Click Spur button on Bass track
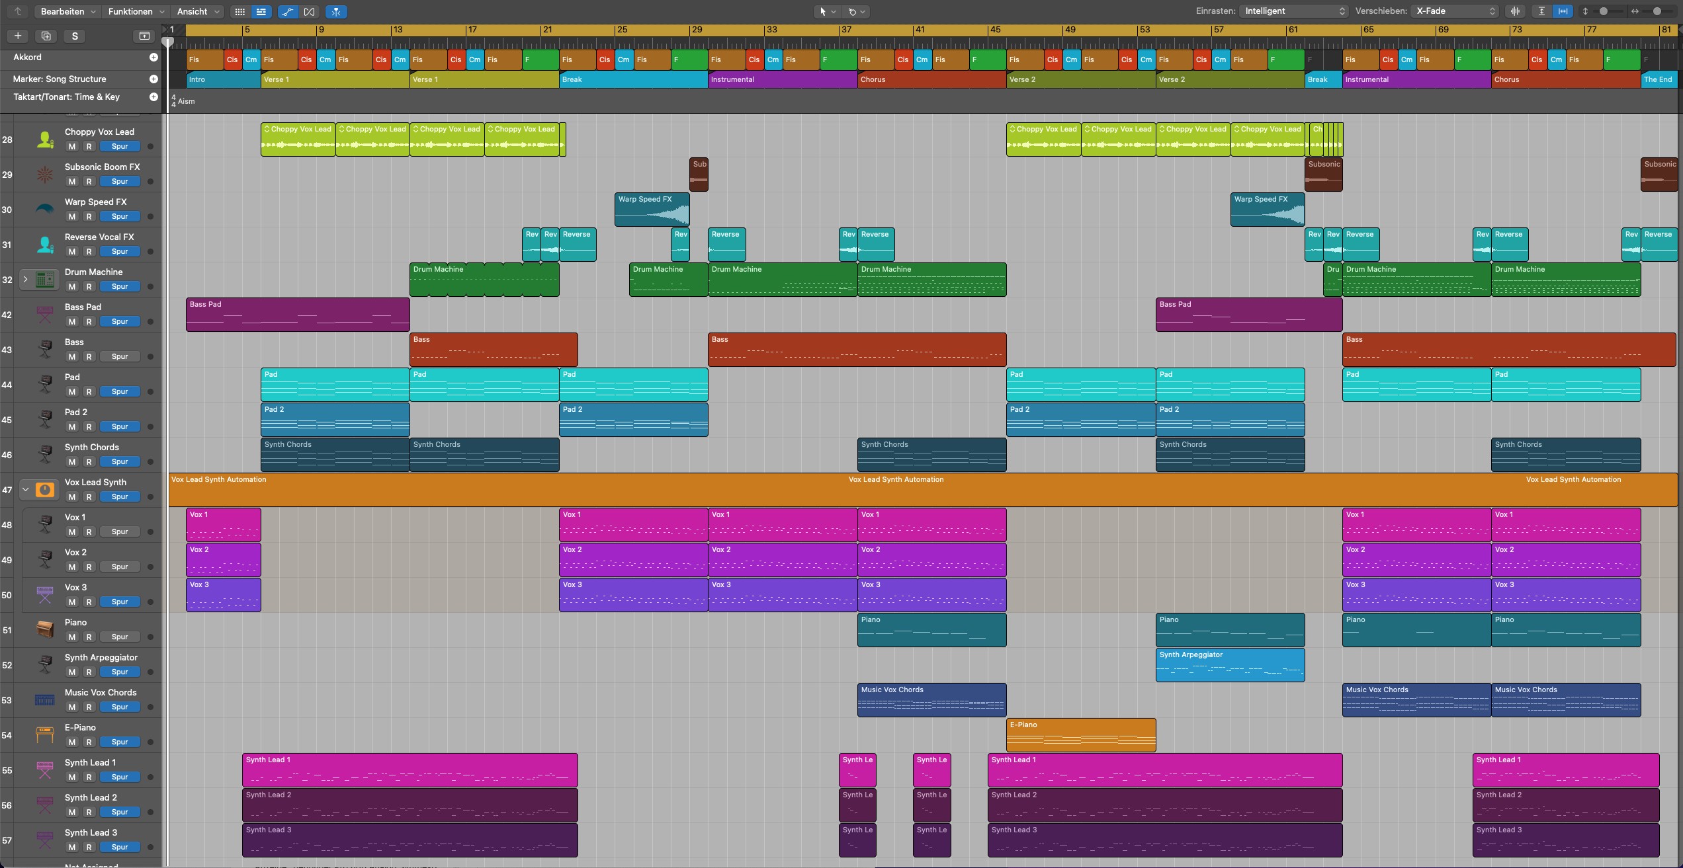 120,356
